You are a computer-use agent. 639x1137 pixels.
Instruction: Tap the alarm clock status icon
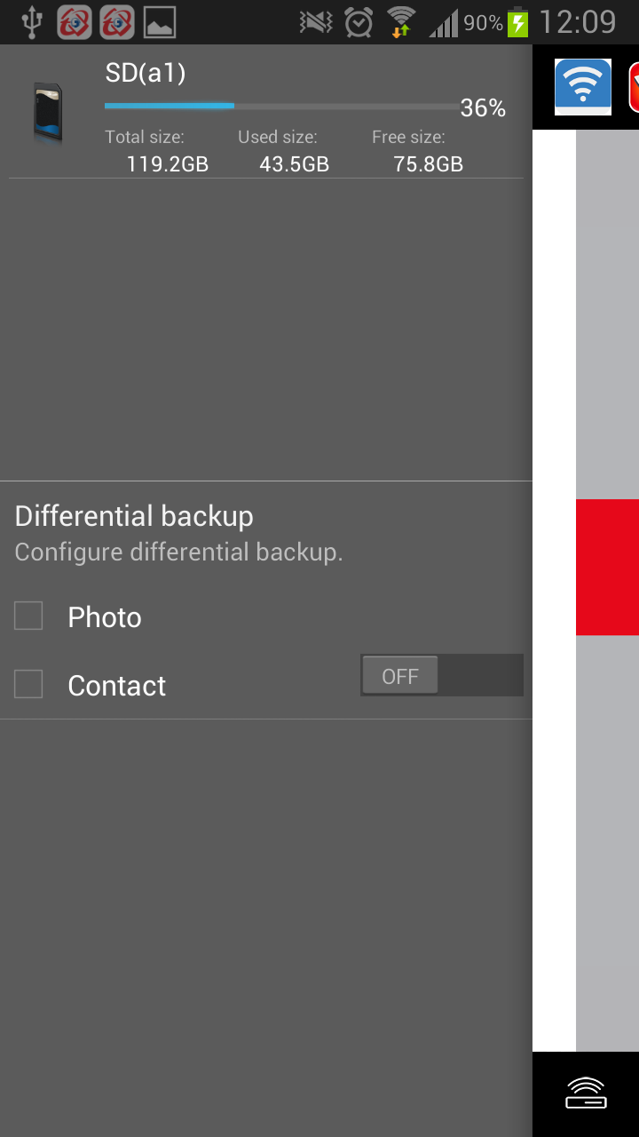pos(359,22)
